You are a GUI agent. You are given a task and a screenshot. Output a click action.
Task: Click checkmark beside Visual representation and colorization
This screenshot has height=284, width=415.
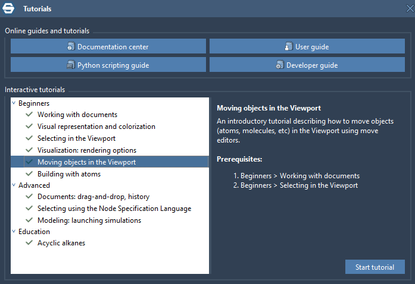(29, 127)
